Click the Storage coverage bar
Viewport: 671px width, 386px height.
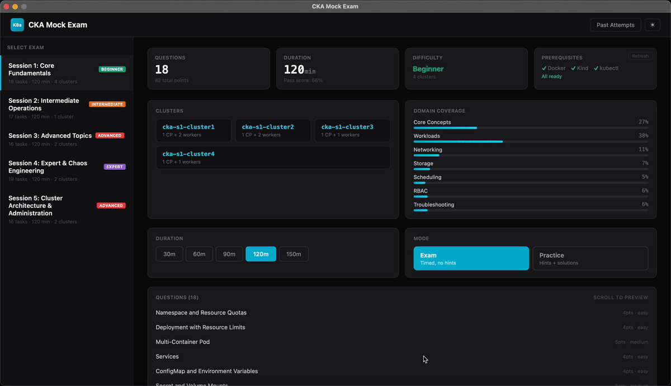pyautogui.click(x=531, y=169)
